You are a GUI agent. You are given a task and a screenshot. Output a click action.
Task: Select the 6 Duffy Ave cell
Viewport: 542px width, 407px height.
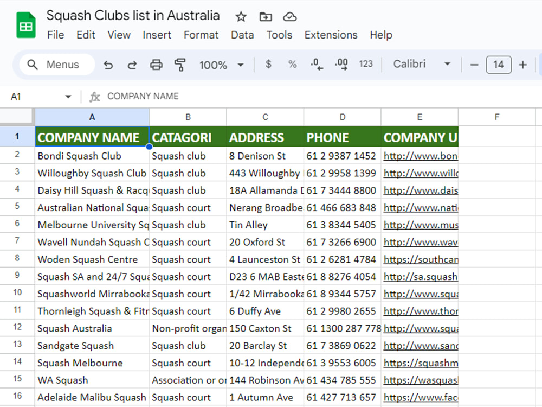(265, 311)
